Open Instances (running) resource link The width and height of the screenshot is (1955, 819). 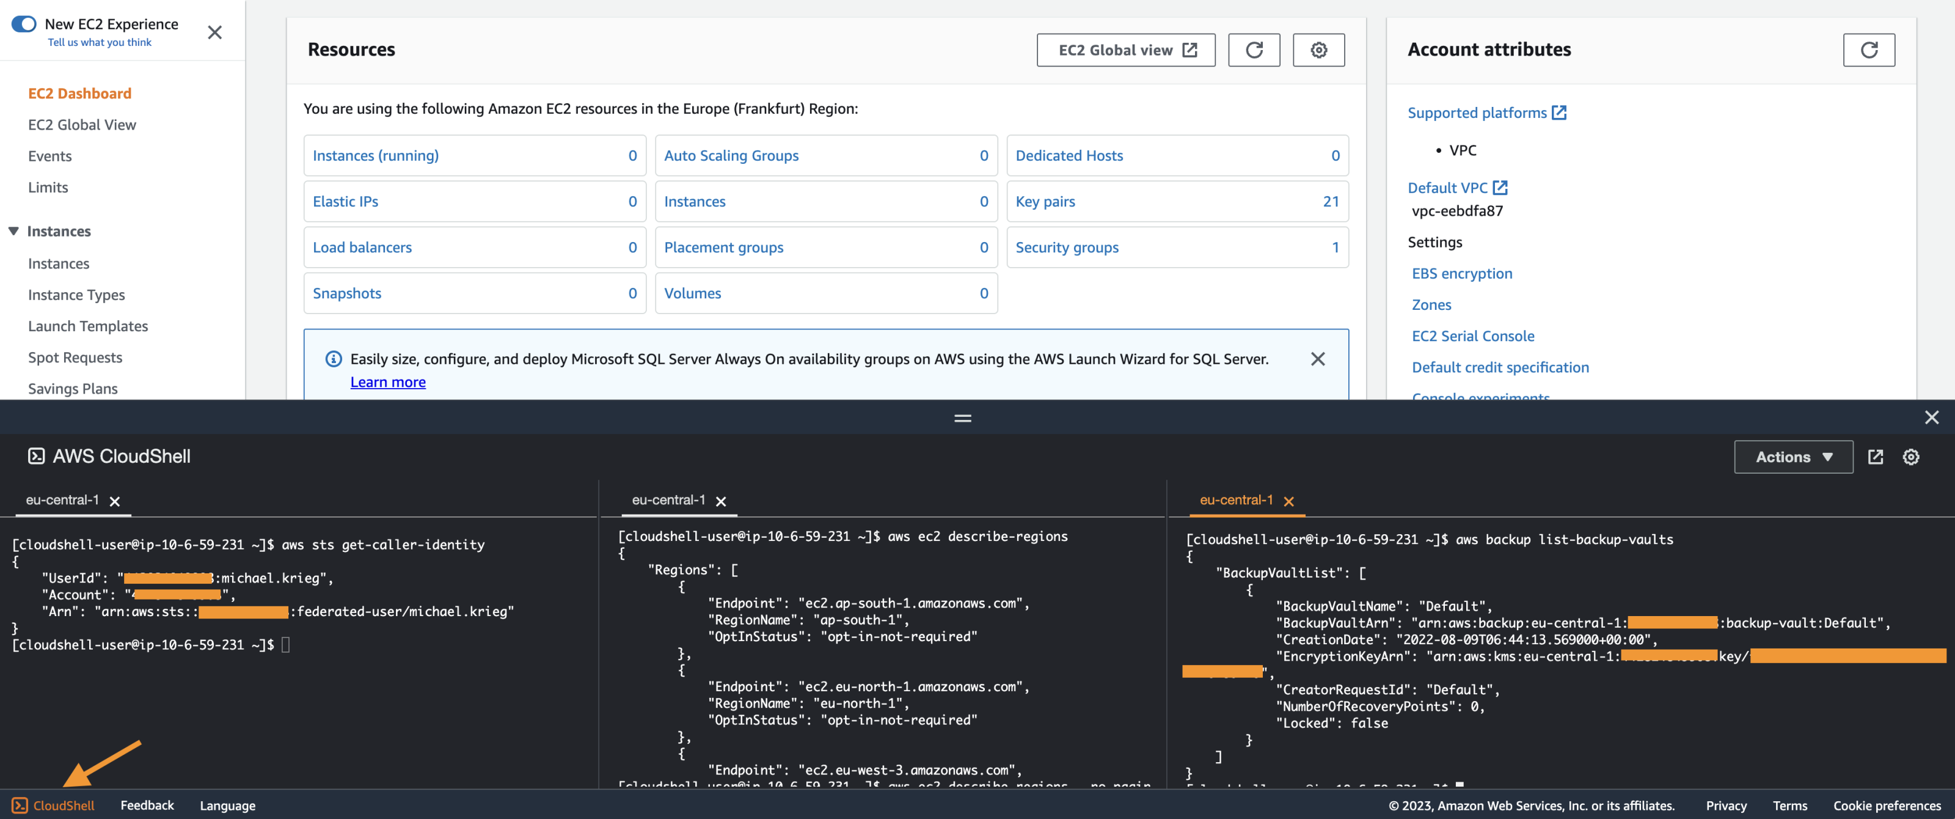point(376,156)
